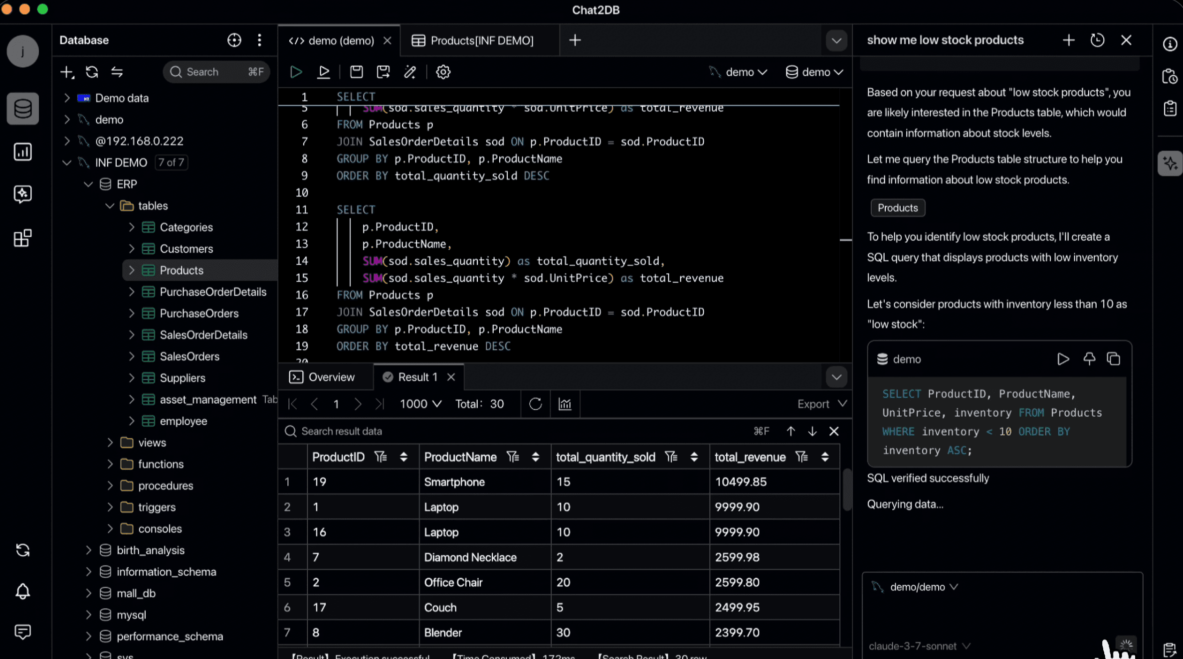Viewport: 1183px width, 659px height.
Task: Locate current item with target icon
Action: pyautogui.click(x=234, y=40)
